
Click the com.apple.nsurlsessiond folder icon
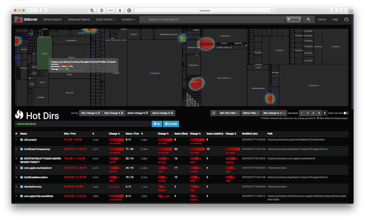coord(21,168)
